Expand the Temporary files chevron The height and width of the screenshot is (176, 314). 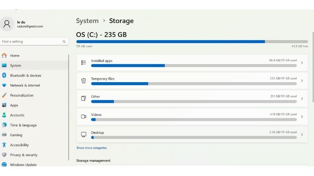302,81
